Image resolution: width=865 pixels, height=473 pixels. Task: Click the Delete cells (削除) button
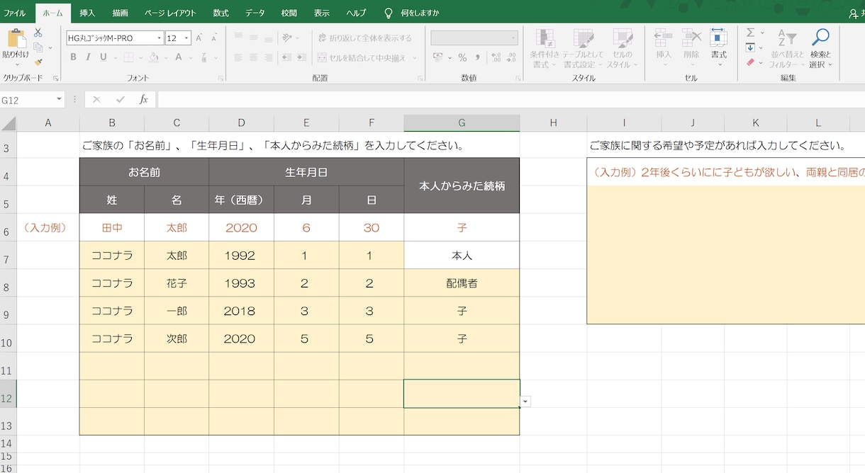691,48
